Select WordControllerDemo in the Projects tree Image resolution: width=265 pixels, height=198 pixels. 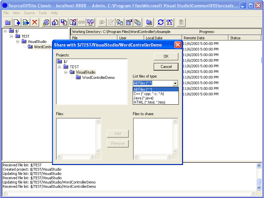(98, 78)
